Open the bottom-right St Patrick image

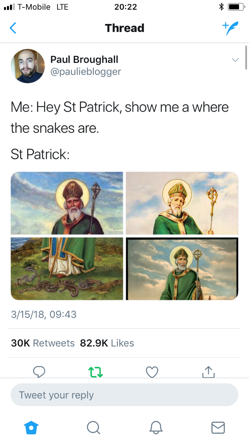click(182, 268)
